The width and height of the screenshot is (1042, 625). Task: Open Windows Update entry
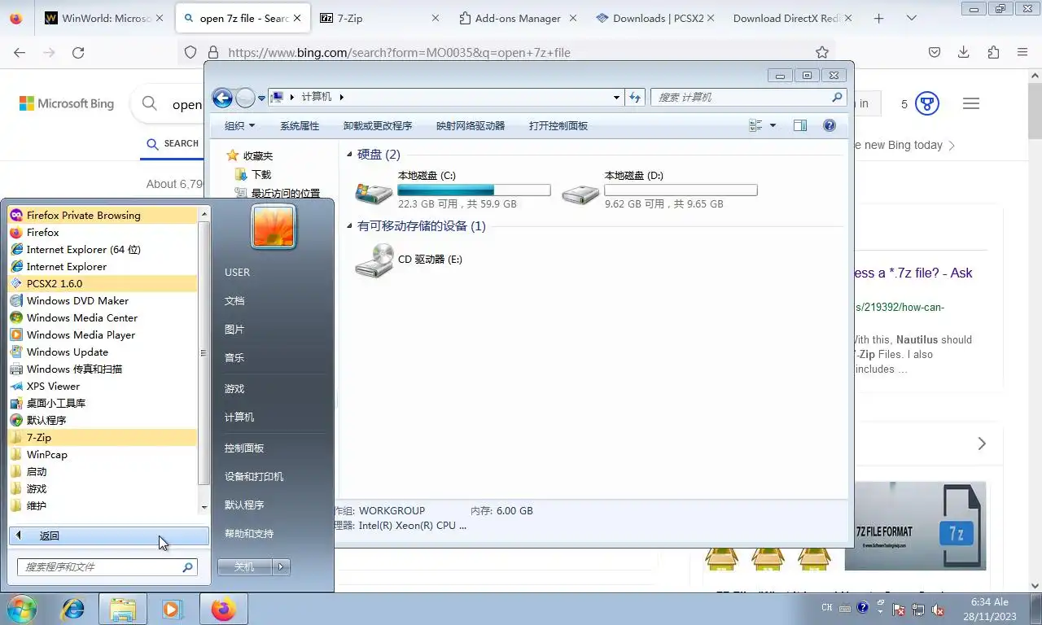coord(103,352)
